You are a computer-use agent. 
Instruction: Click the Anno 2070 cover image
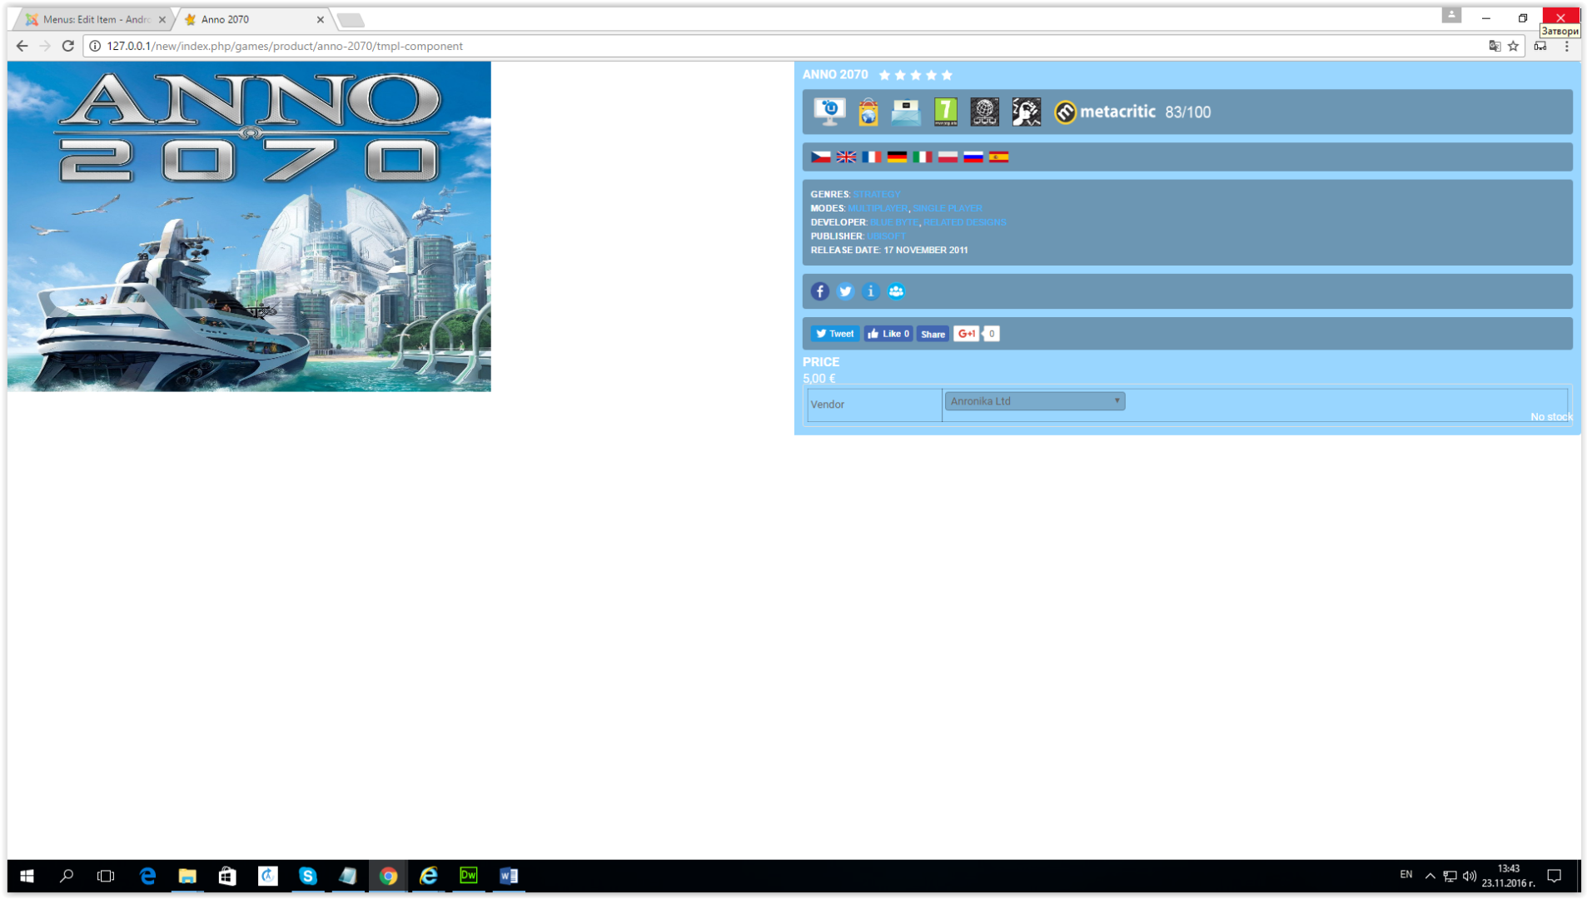point(249,226)
